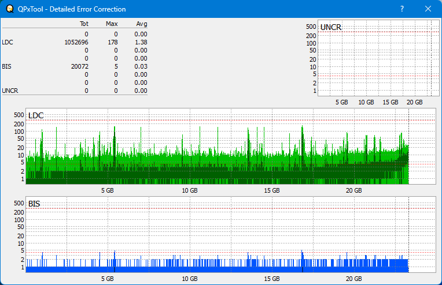
Task: Click the 20 GB label under BIS graph
Action: [353, 279]
